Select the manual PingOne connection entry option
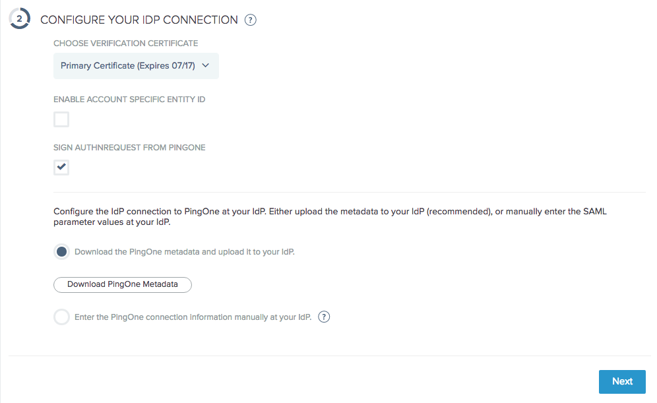The image size is (657, 403). [61, 317]
